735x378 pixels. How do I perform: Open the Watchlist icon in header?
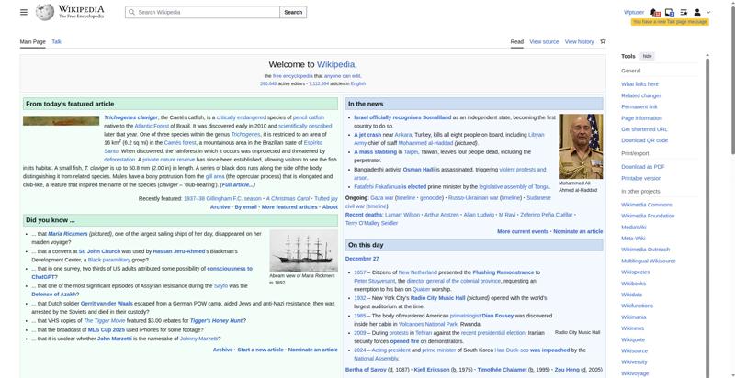pyautogui.click(x=683, y=13)
